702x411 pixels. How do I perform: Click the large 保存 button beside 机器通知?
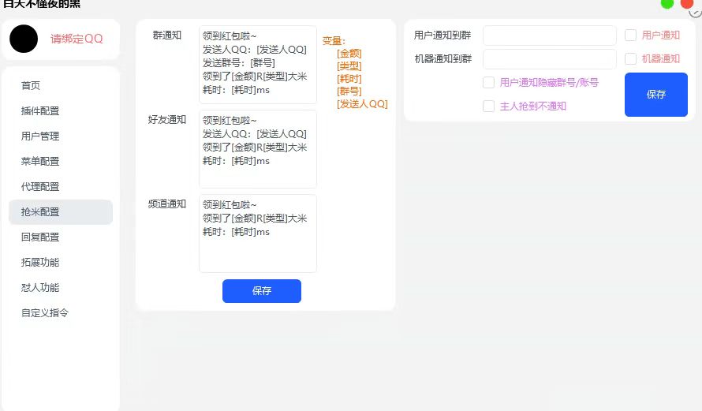(x=655, y=95)
